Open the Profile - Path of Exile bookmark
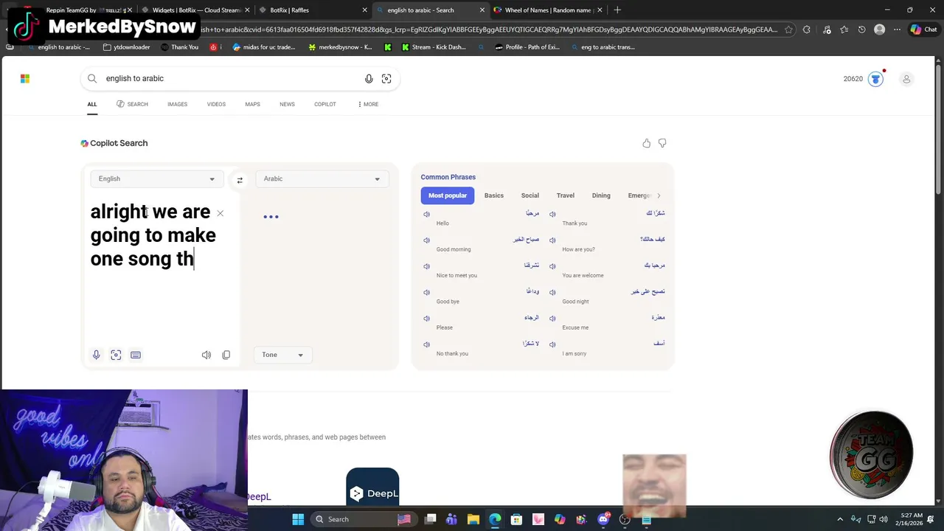This screenshot has width=944, height=531. (x=527, y=47)
